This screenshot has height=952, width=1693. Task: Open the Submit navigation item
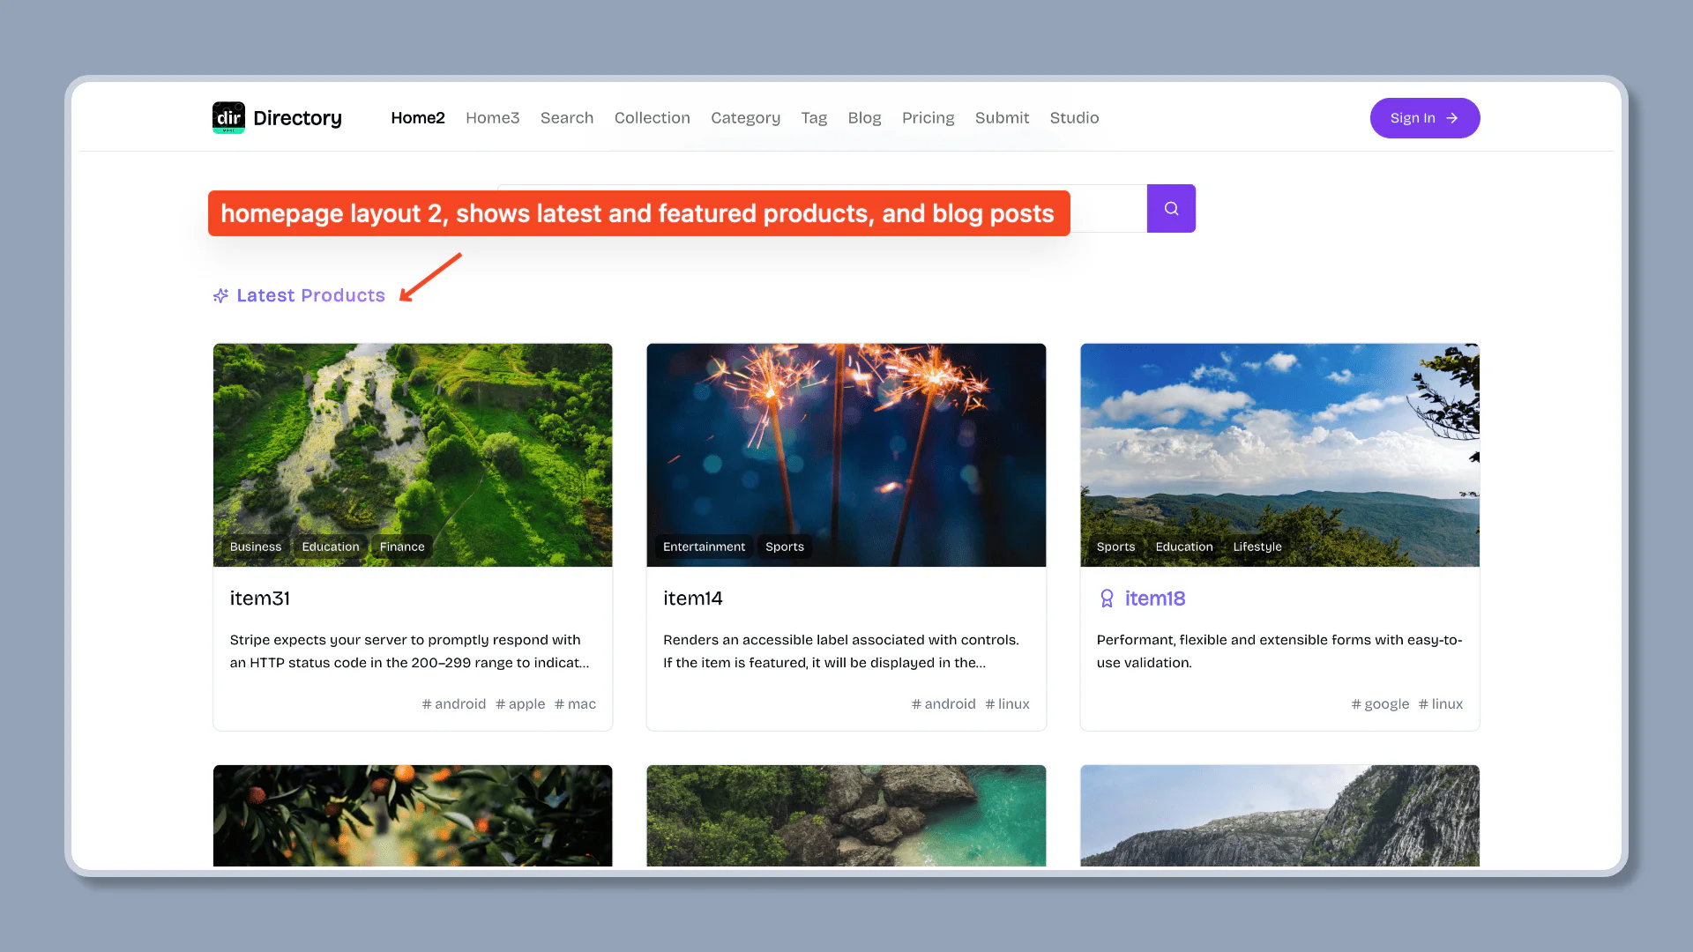(x=1002, y=117)
